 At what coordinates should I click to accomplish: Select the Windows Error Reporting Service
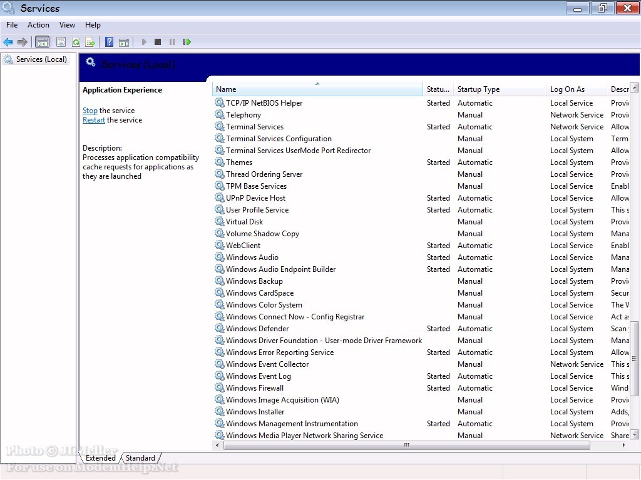[x=421, y=352]
